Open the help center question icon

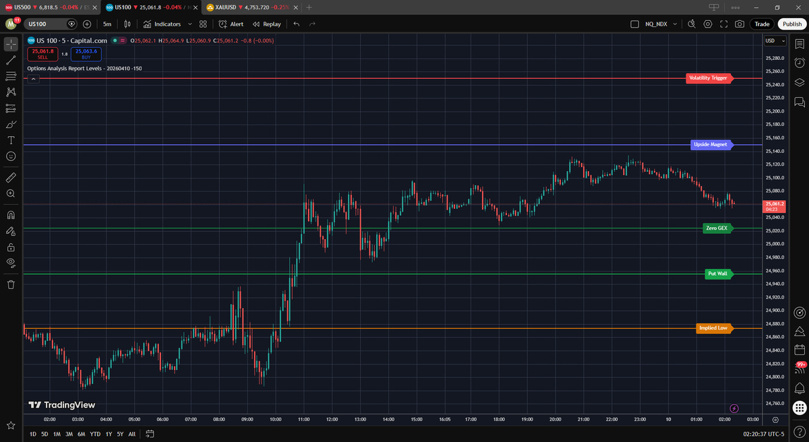click(x=800, y=431)
